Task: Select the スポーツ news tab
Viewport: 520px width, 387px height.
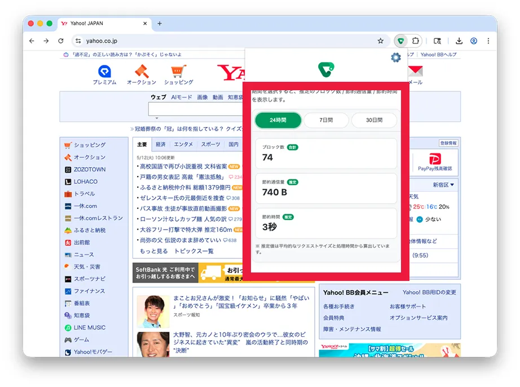Action: (x=210, y=144)
